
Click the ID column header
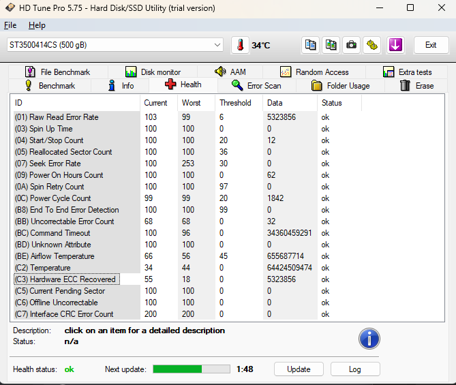coord(76,103)
